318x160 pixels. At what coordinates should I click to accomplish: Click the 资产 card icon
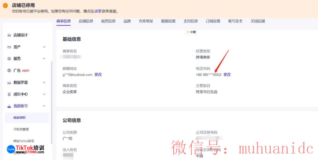tap(9, 47)
